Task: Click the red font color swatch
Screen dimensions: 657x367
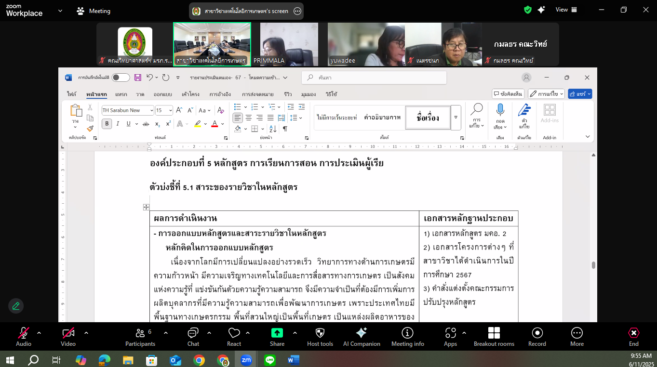Action: click(215, 124)
